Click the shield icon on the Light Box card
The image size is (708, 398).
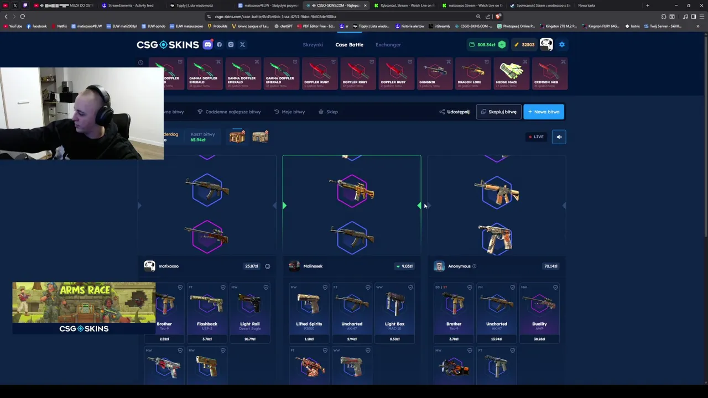coord(410,287)
